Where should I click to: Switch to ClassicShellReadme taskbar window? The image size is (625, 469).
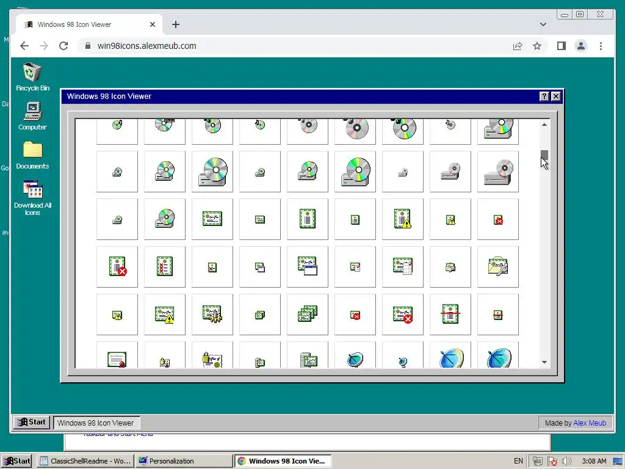(x=85, y=461)
